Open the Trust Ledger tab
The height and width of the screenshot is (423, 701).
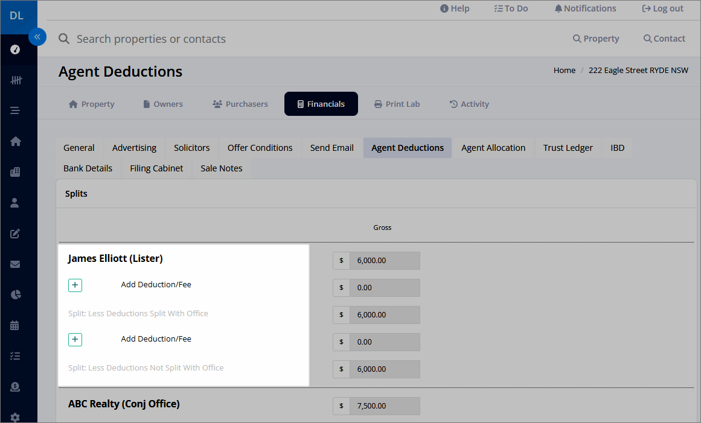pos(568,148)
